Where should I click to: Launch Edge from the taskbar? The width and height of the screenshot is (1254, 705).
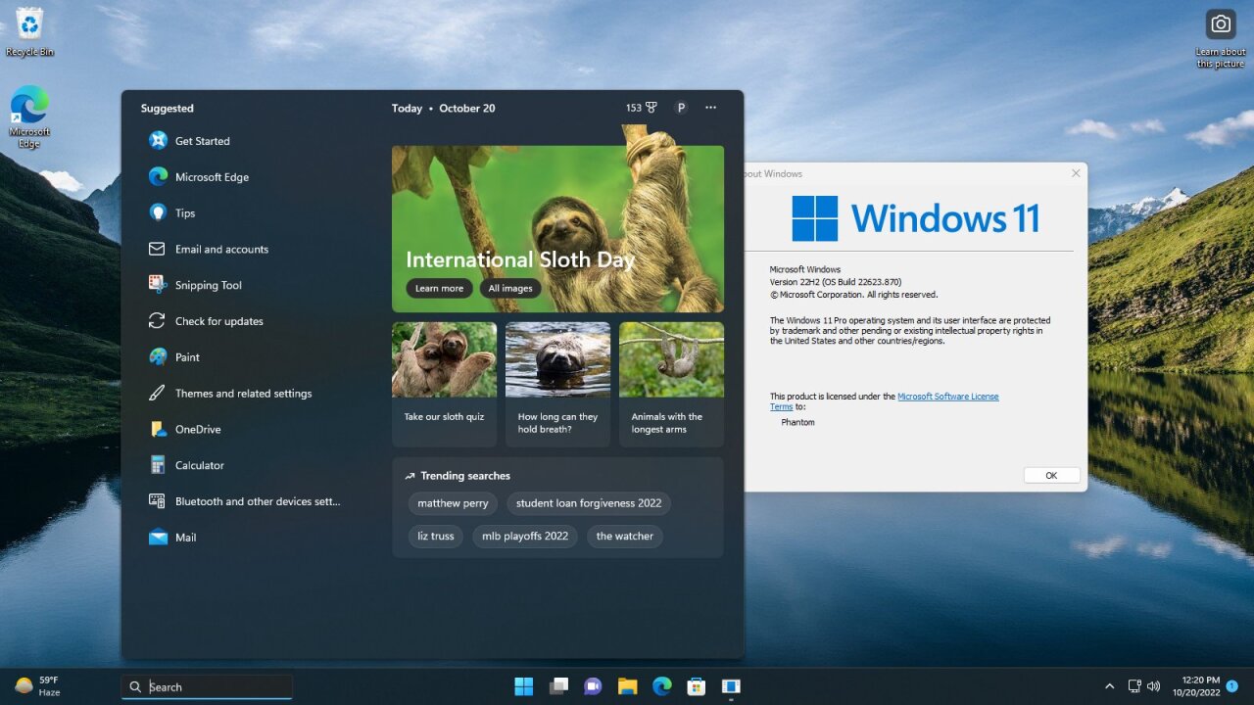tap(662, 686)
